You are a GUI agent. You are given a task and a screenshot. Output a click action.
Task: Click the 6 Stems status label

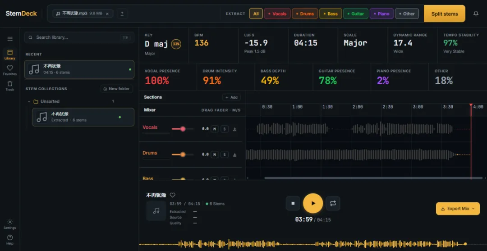pyautogui.click(x=215, y=204)
